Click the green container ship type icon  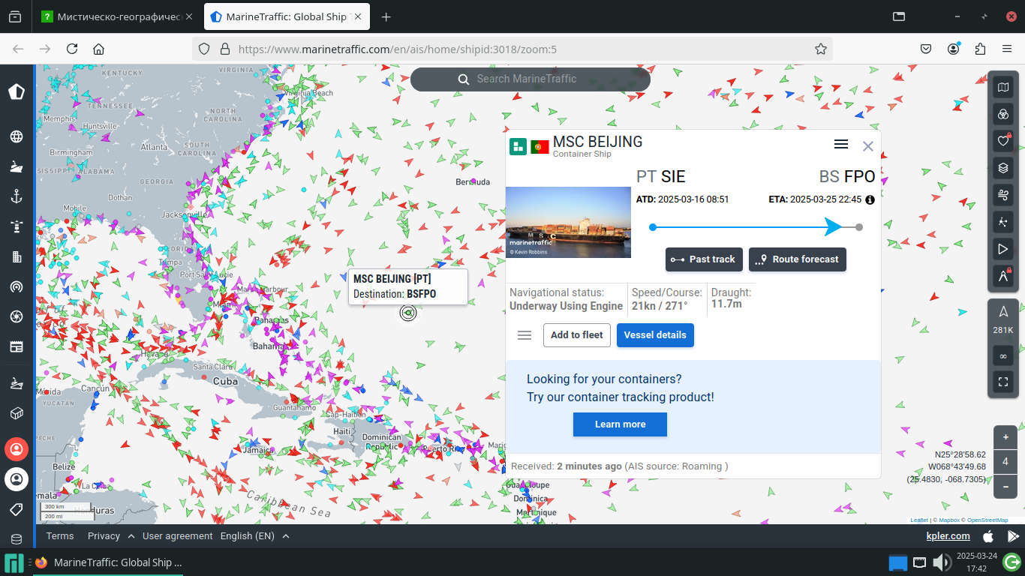[518, 147]
